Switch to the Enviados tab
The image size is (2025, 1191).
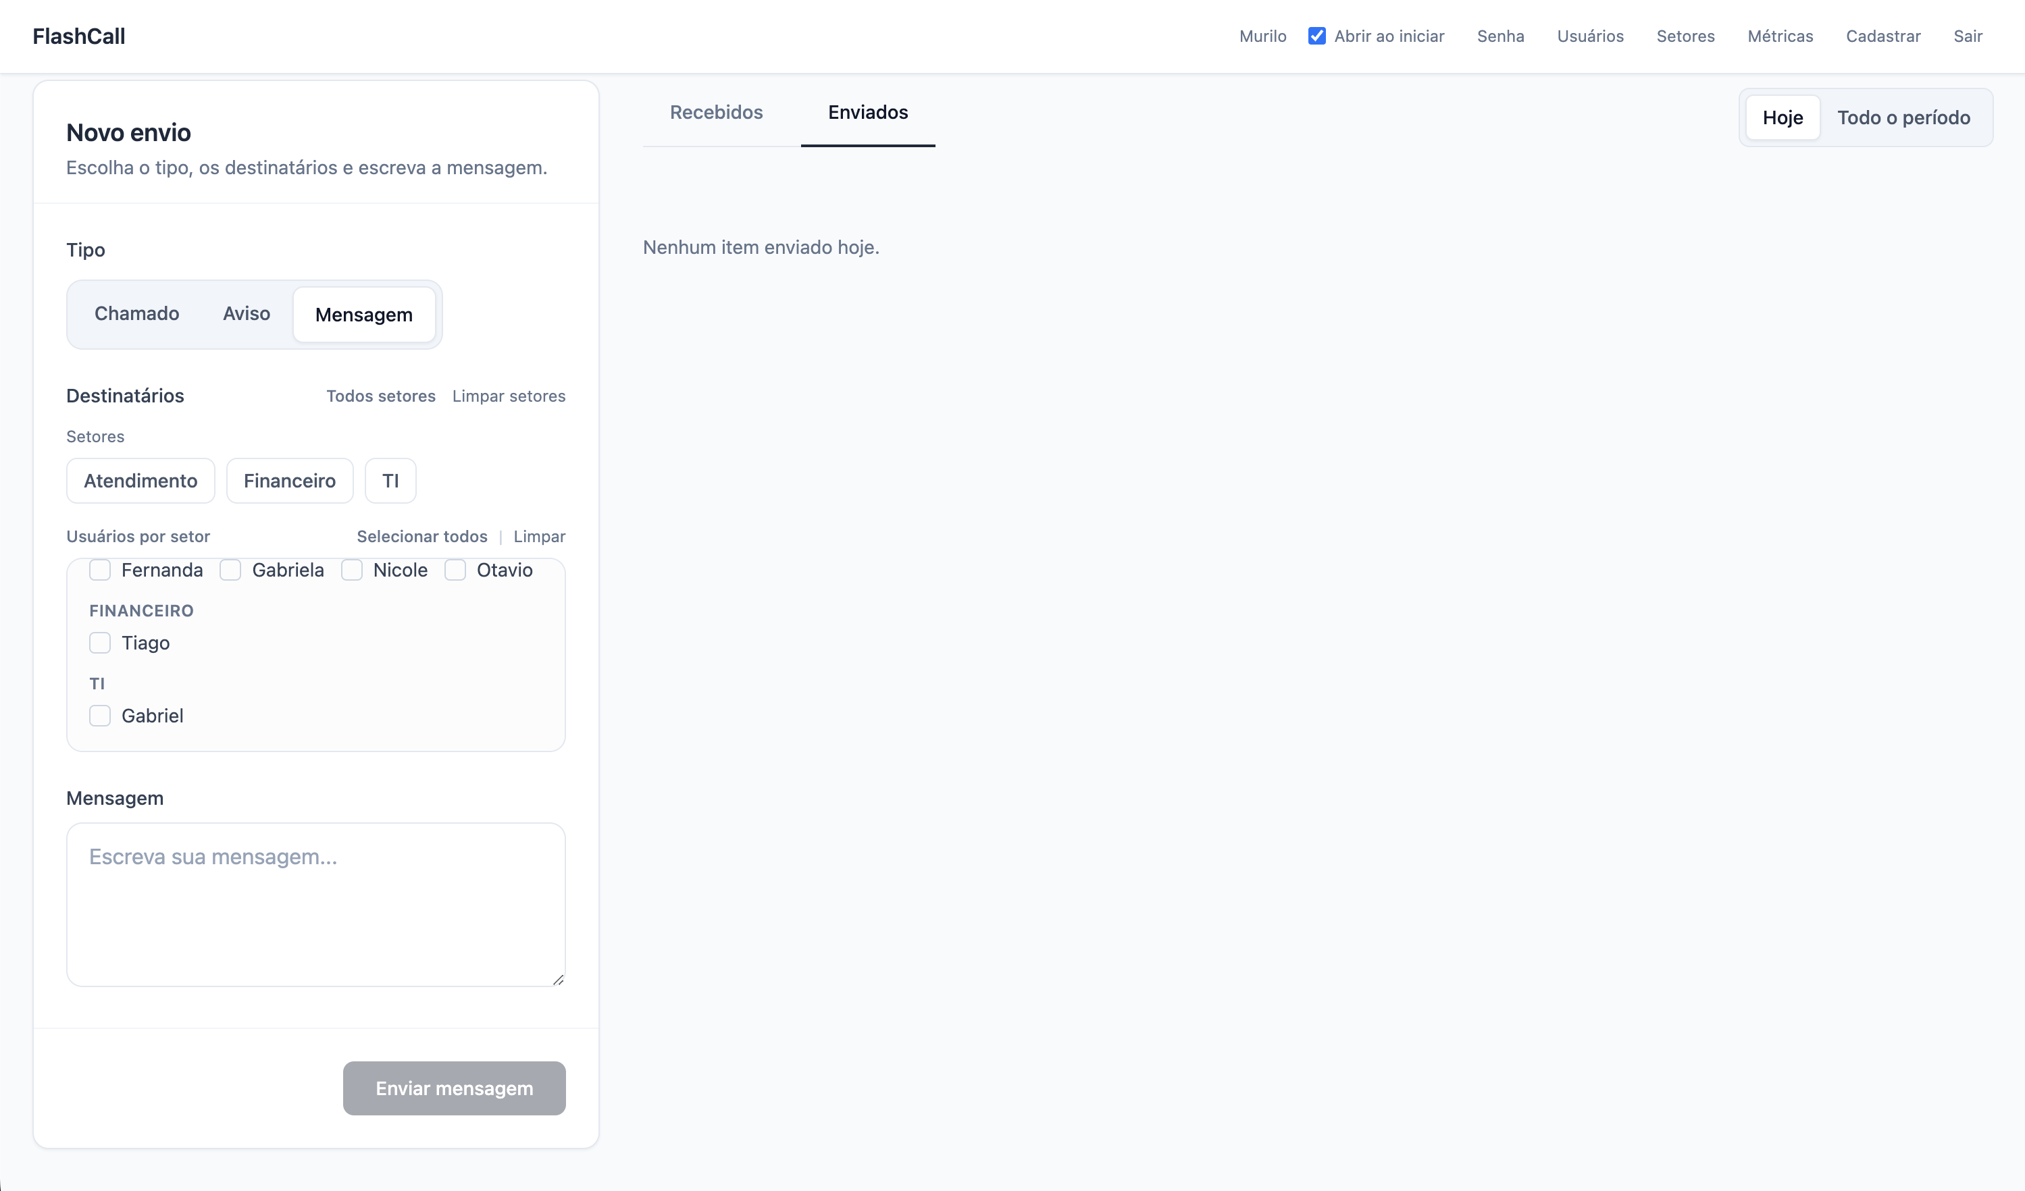(868, 113)
